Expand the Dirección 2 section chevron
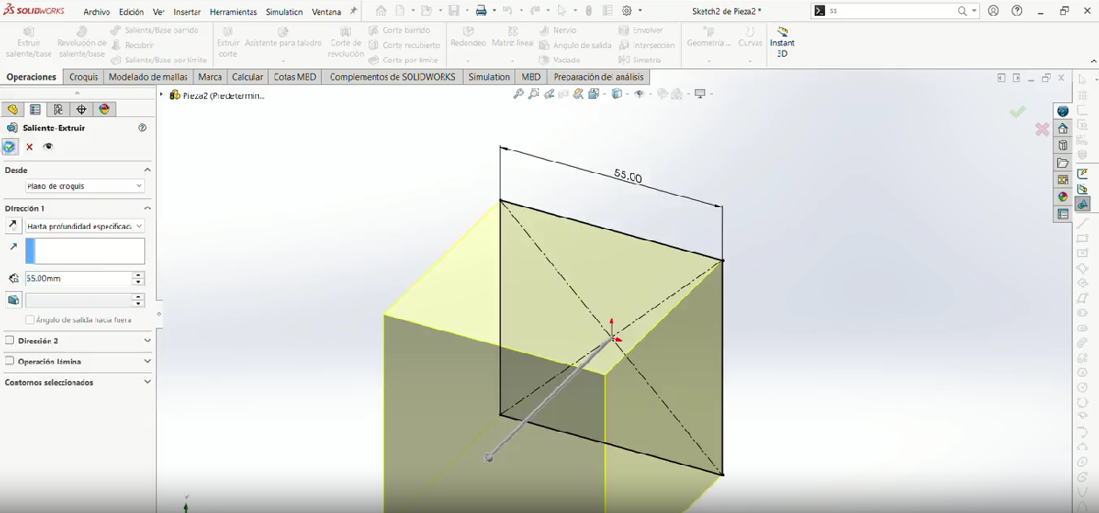Screen dimensions: 1099x513 (147, 341)
